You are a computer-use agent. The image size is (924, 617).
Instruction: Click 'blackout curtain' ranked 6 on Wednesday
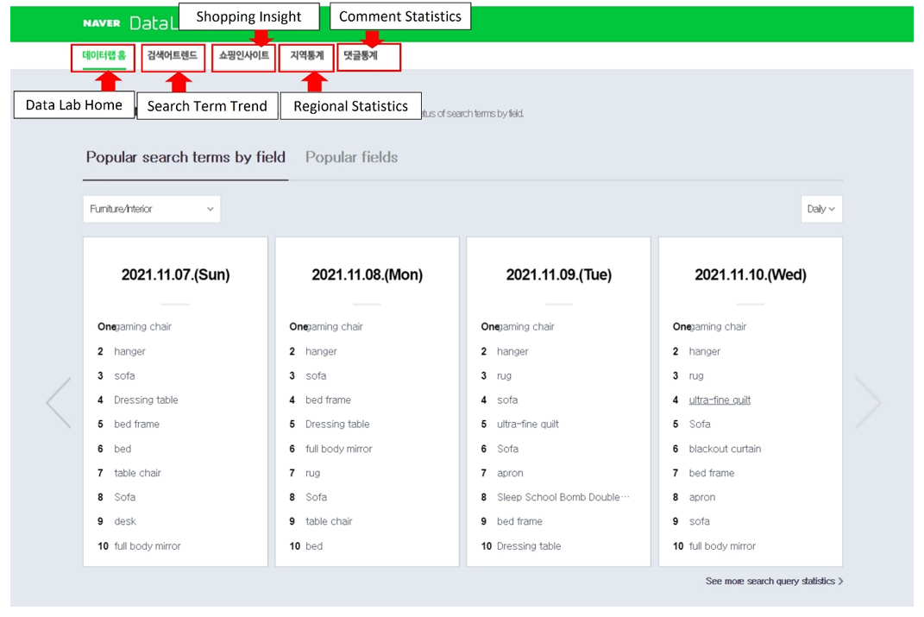pos(725,449)
